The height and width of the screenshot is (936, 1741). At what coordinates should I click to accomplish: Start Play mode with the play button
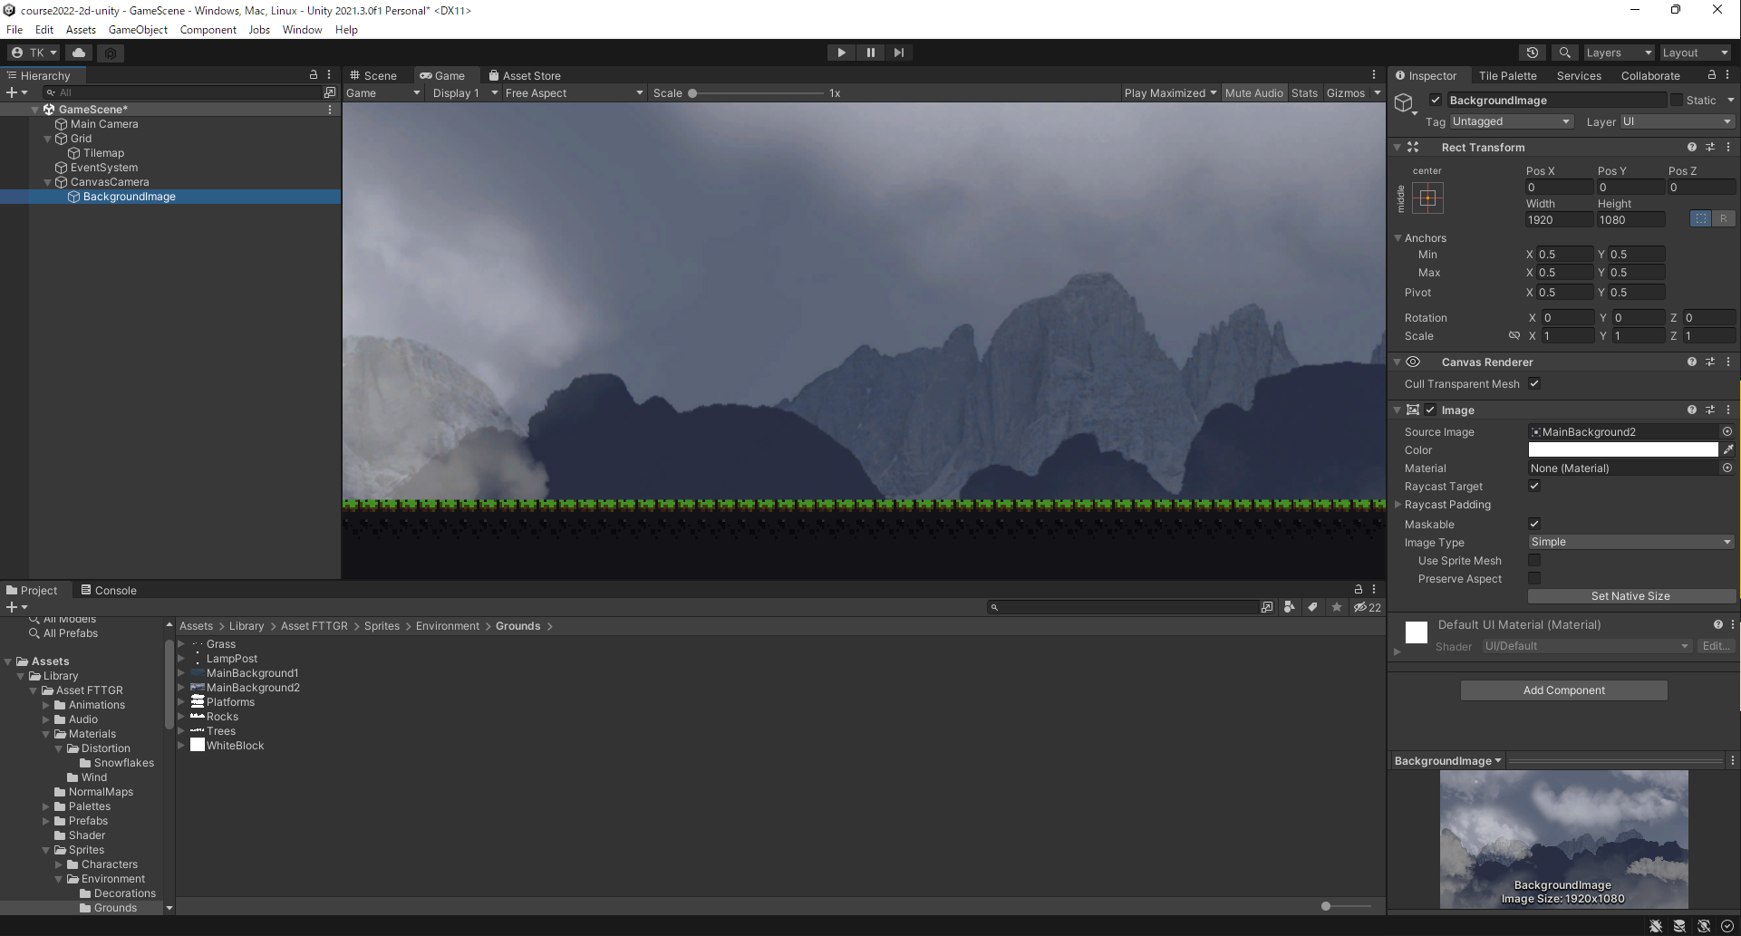841,53
